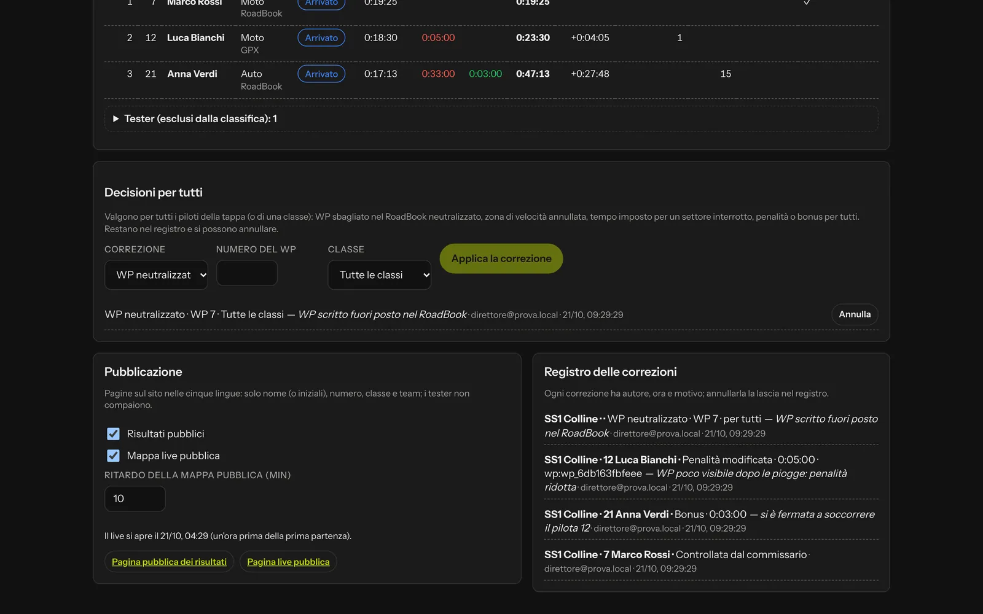Click the Arrivato badge for Luca Bianchi
Screen dimensions: 983x614
pos(321,37)
